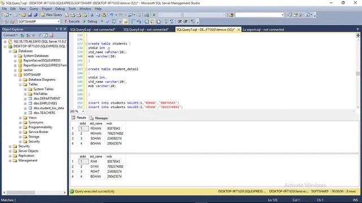Image resolution: width=362 pixels, height=203 pixels.
Task: Collapse the SOFTSHARP database node
Action: click(15, 75)
